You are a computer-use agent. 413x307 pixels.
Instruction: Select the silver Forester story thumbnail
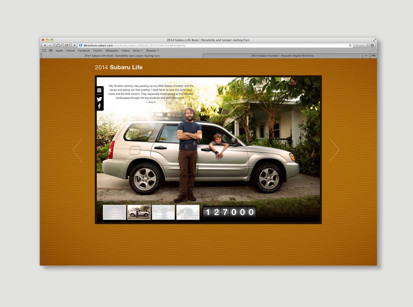pos(139,212)
